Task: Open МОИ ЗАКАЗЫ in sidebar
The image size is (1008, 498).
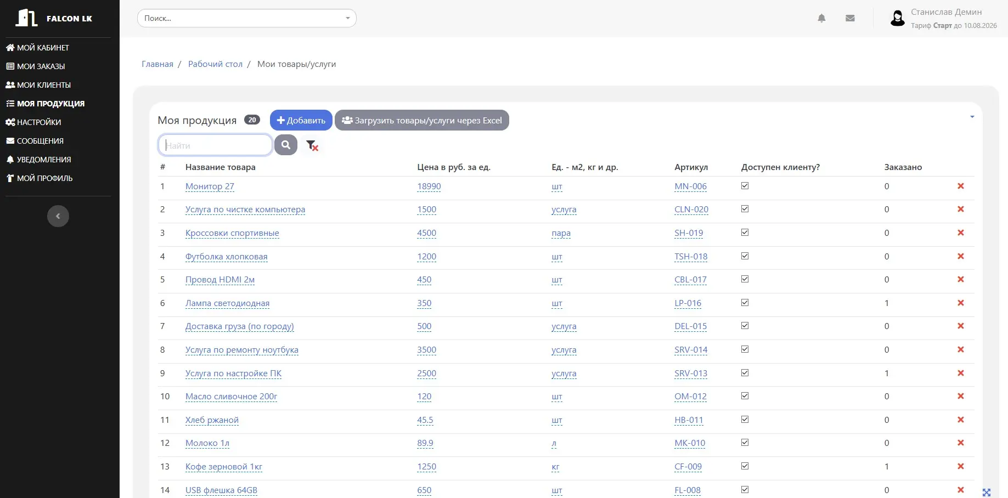Action: point(36,66)
